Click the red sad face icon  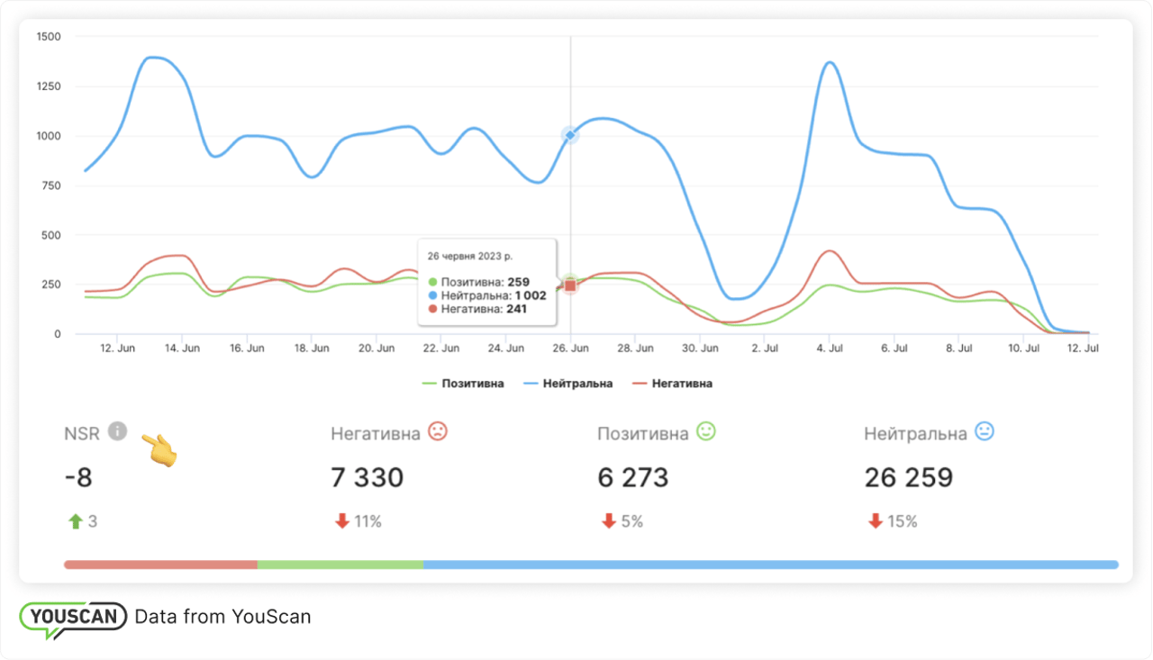pyautogui.click(x=438, y=432)
